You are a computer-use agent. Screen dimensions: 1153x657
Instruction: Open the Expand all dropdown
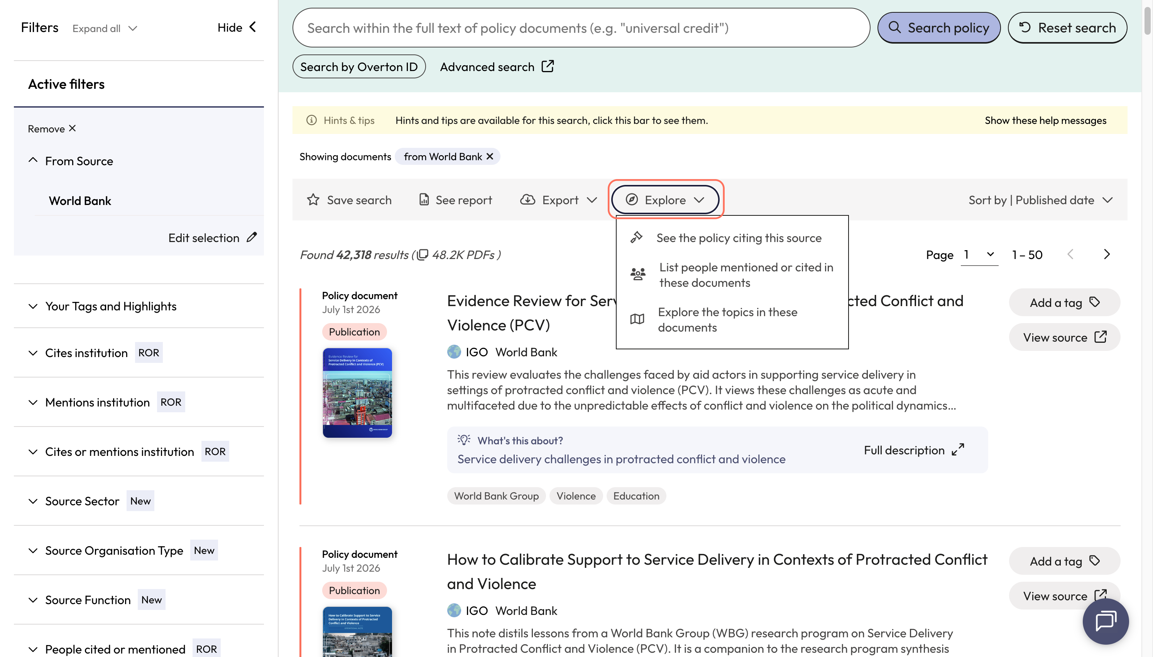click(x=104, y=29)
